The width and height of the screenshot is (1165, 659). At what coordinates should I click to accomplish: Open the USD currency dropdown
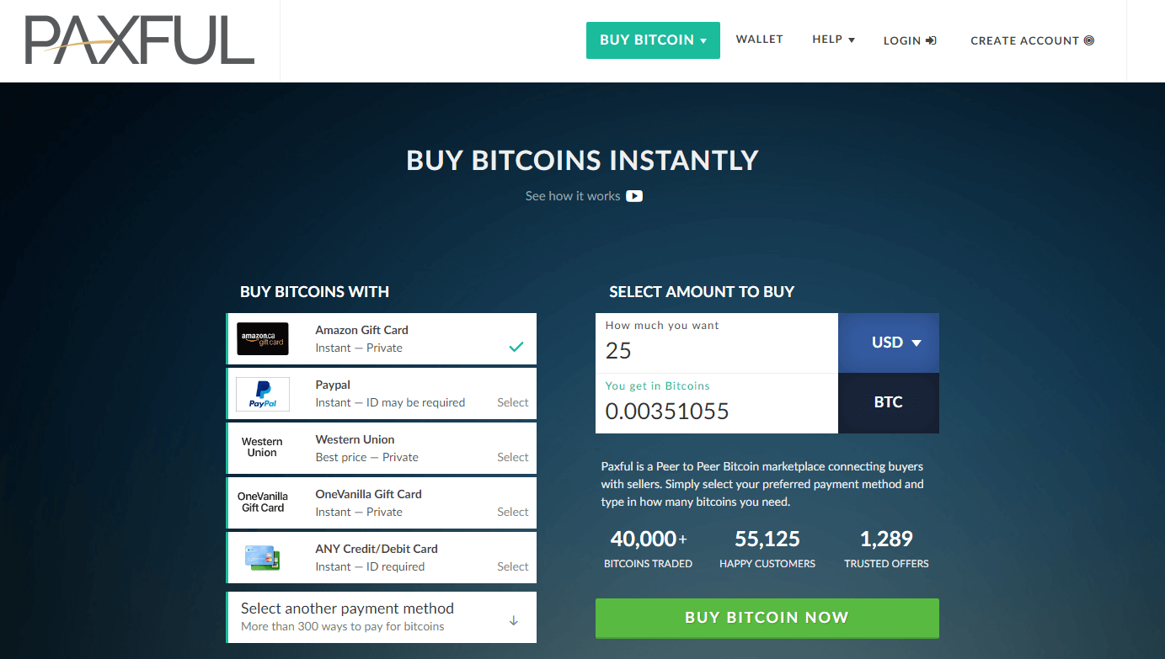click(889, 343)
